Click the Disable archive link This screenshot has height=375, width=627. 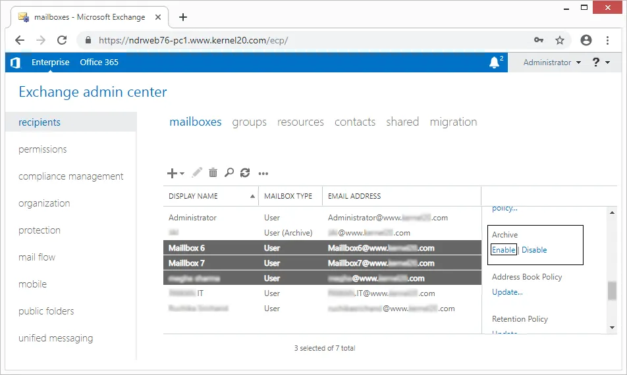point(534,250)
